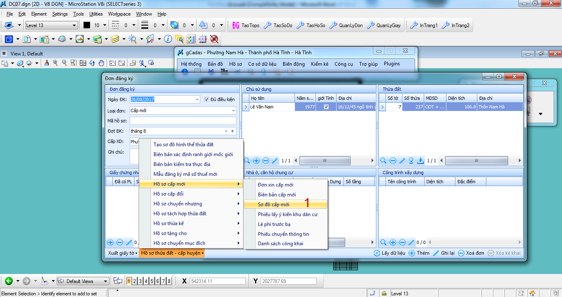Click the Pan View hand icon
This screenshot has width=562, height=297.
click(x=101, y=63)
